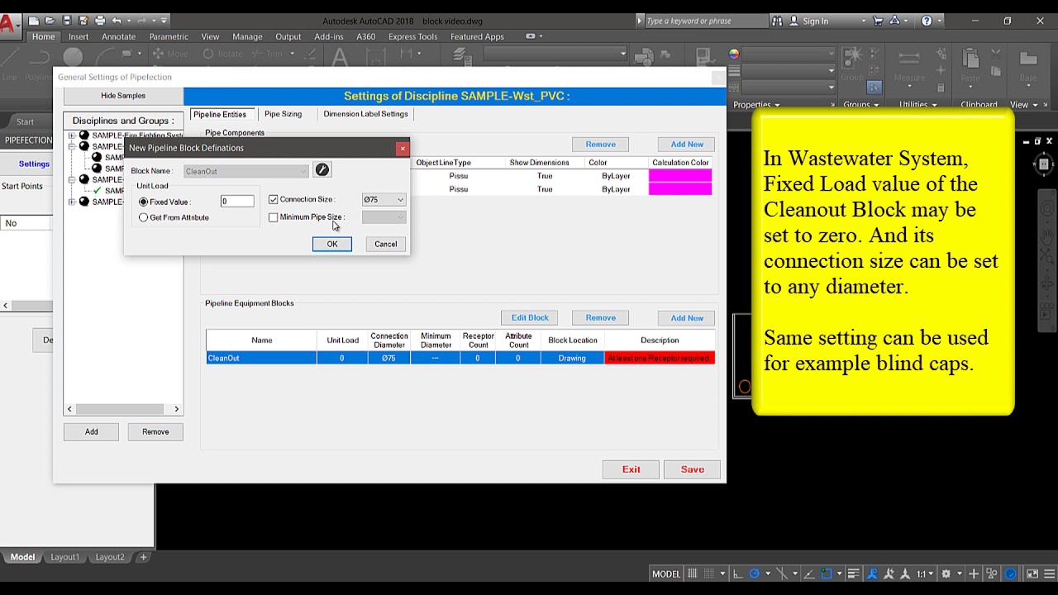This screenshot has width=1058, height=595.
Task: Open the Dimension Label Settings tab
Action: [365, 114]
